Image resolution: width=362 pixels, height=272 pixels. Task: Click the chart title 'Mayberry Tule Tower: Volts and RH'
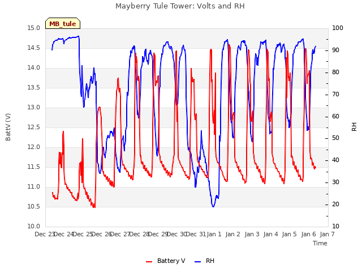[x=180, y=6]
